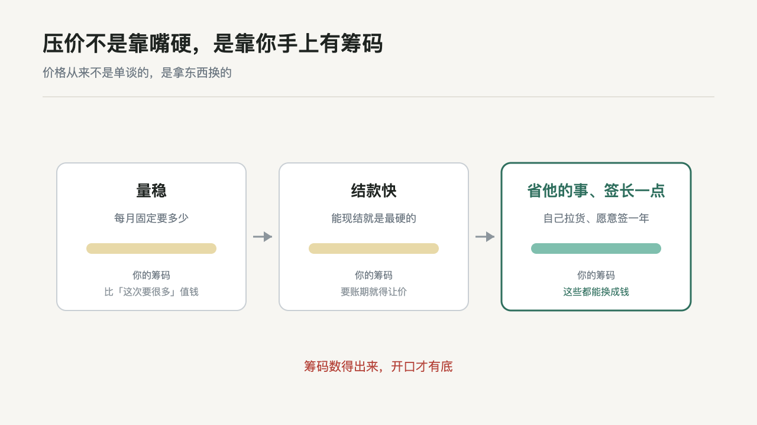Click the red footer 筹码数得出来，开口才有底
This screenshot has width=757, height=425.
(x=378, y=367)
